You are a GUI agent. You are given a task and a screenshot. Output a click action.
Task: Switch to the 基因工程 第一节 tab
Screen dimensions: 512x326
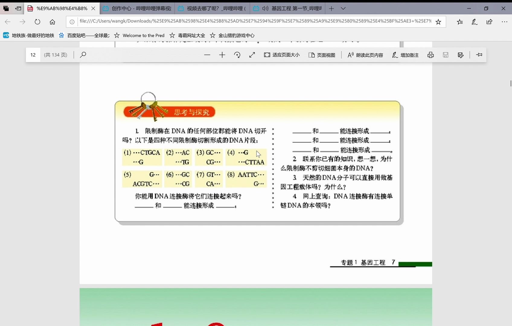pos(287,8)
